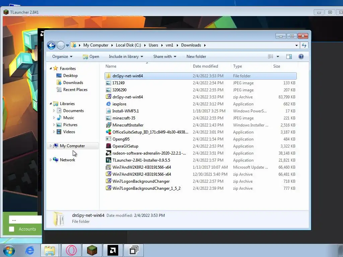Viewport: 343px width, 257px height.
Task: Expand the Music library
Action: 54,117
